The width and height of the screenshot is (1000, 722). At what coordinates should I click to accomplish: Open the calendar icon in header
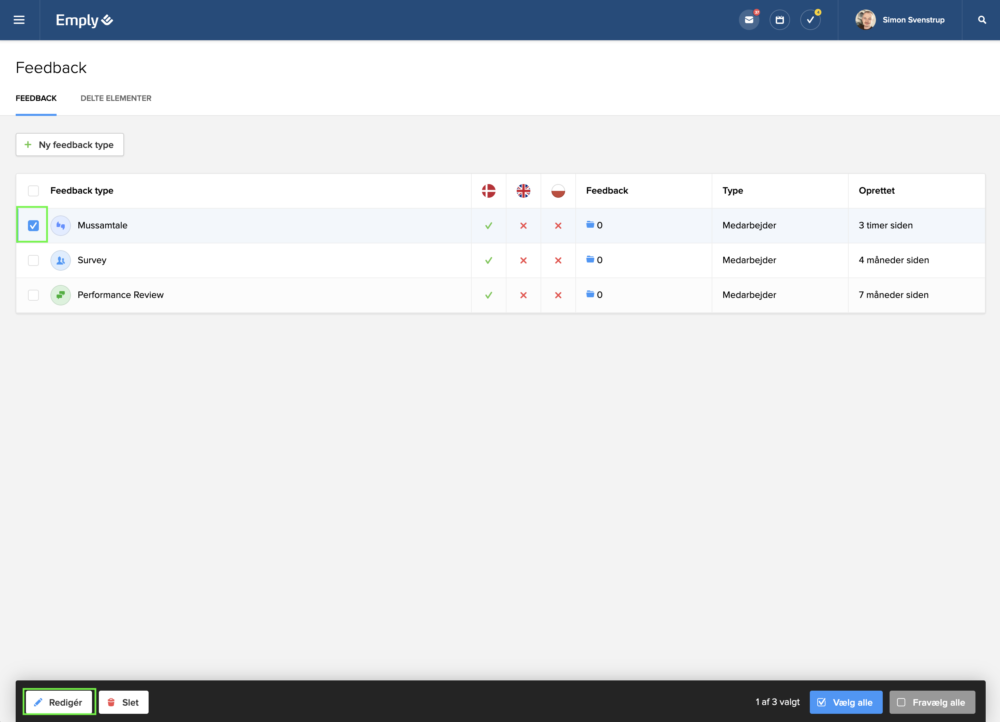coord(779,20)
